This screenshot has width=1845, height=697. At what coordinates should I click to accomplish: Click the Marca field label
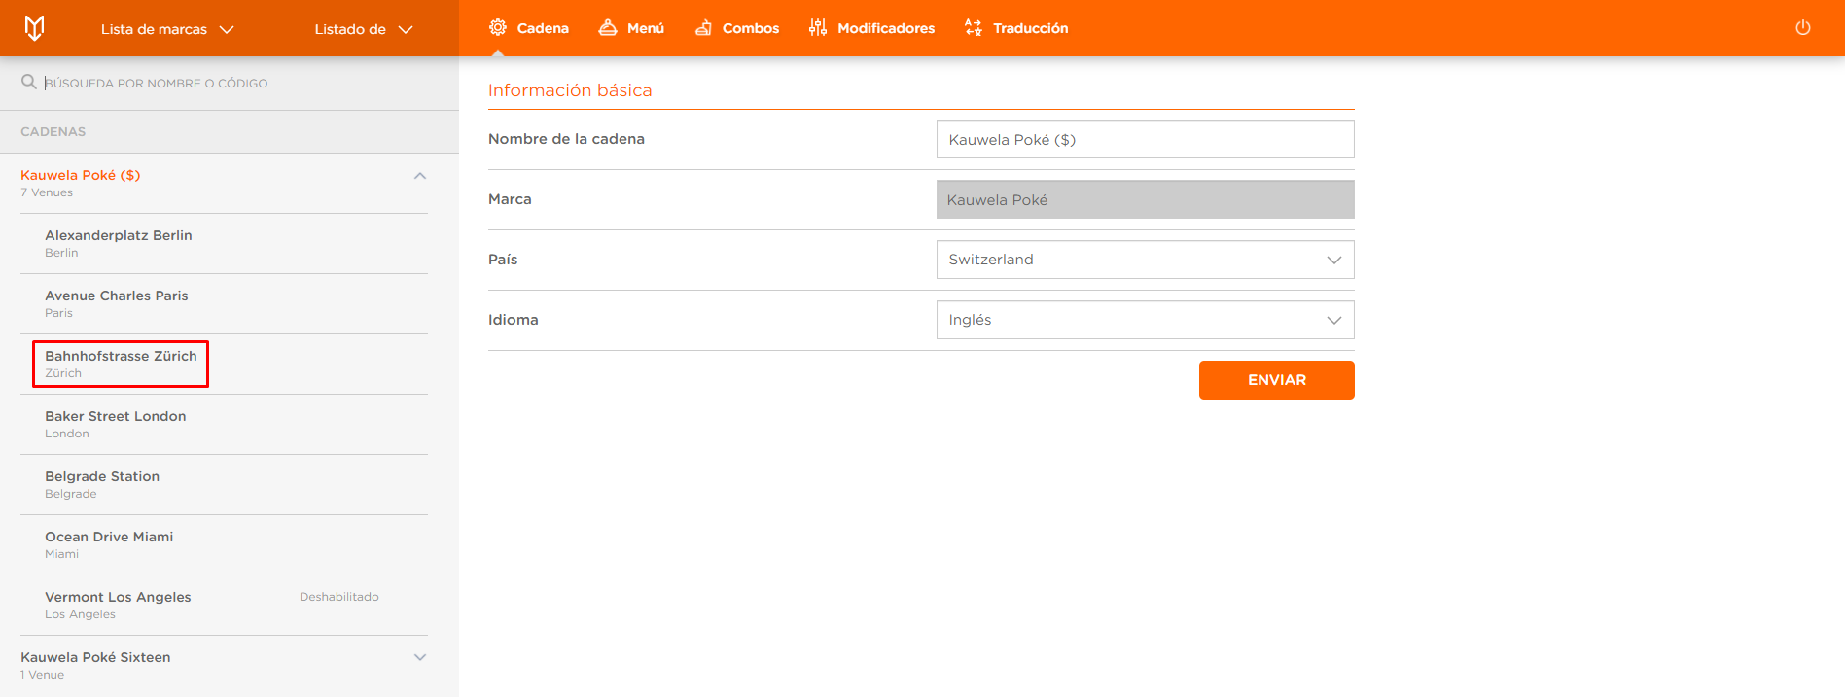[x=510, y=199]
